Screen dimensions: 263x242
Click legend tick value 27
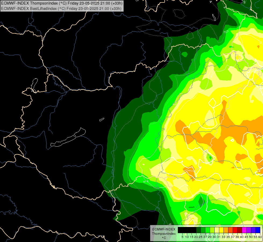(205, 237)
